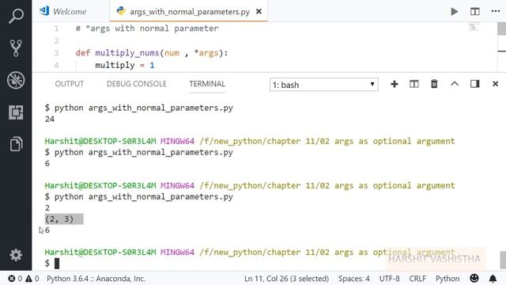This screenshot has height=285, width=506.
Task: Open editor more actions menu
Action: click(x=496, y=11)
